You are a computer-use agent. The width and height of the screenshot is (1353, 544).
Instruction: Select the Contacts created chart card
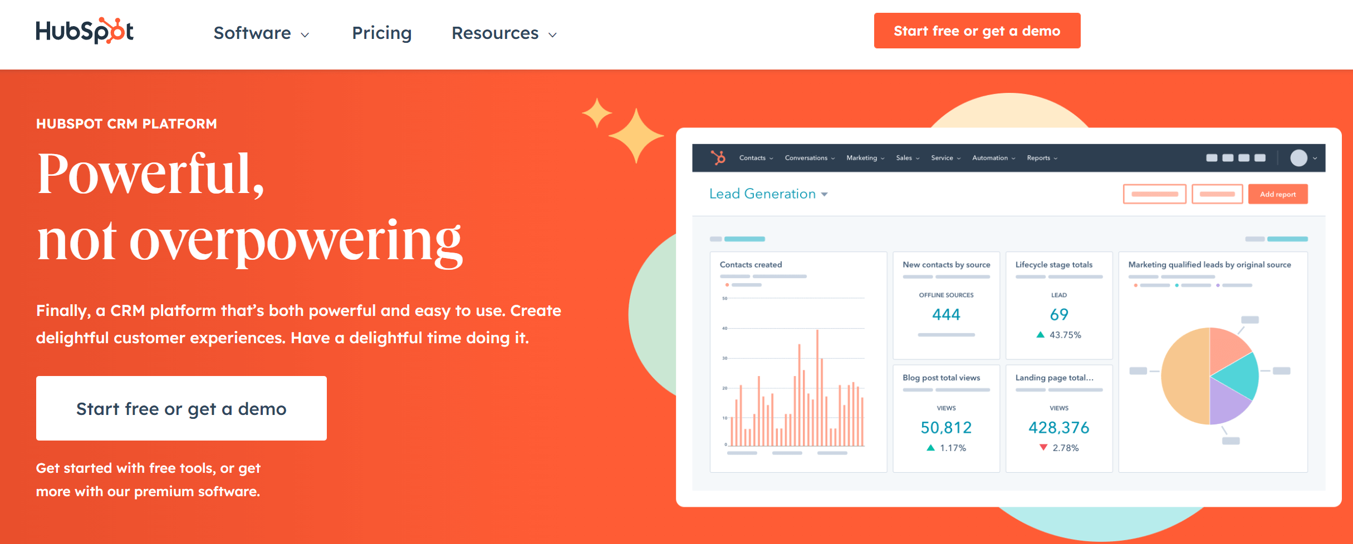tap(798, 362)
